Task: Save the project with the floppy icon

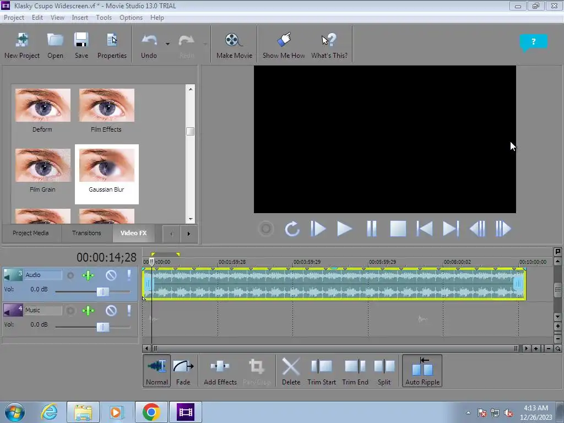Action: pos(82,46)
